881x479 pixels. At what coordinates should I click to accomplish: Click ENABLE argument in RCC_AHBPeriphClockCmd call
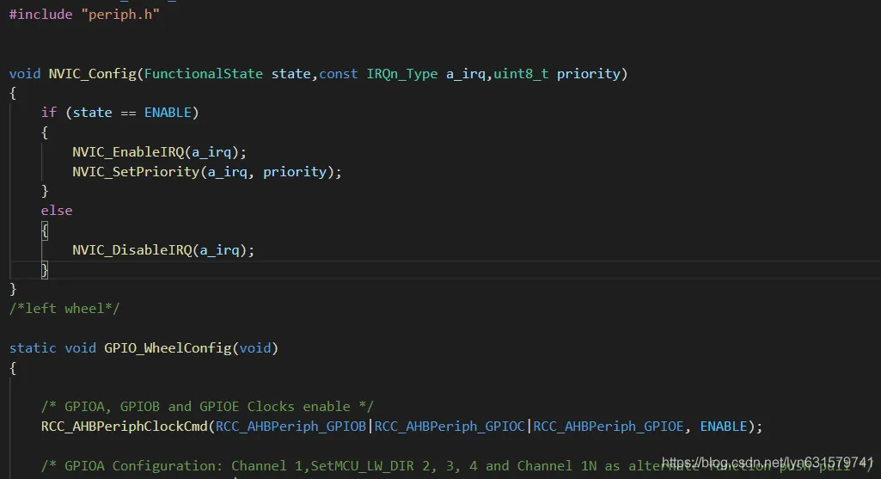coord(723,427)
